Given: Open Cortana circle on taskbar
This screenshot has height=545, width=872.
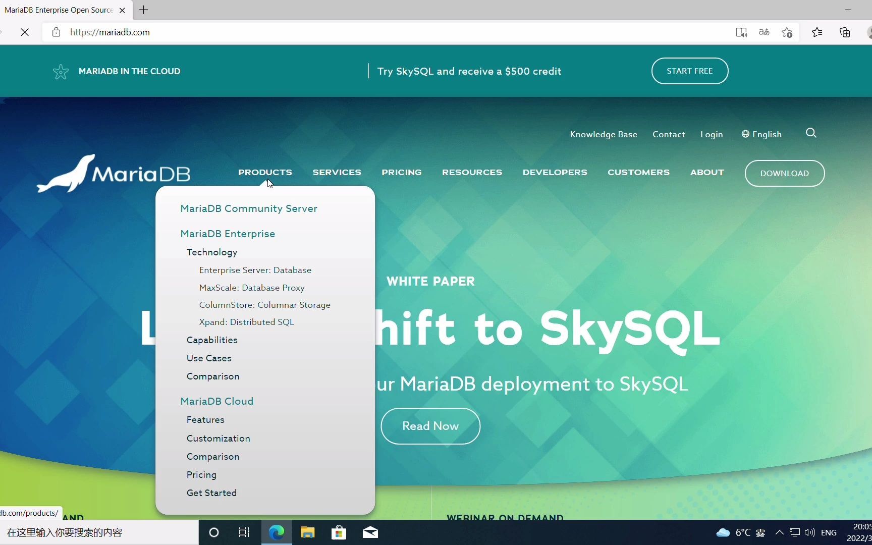Looking at the screenshot, I should coord(214,532).
